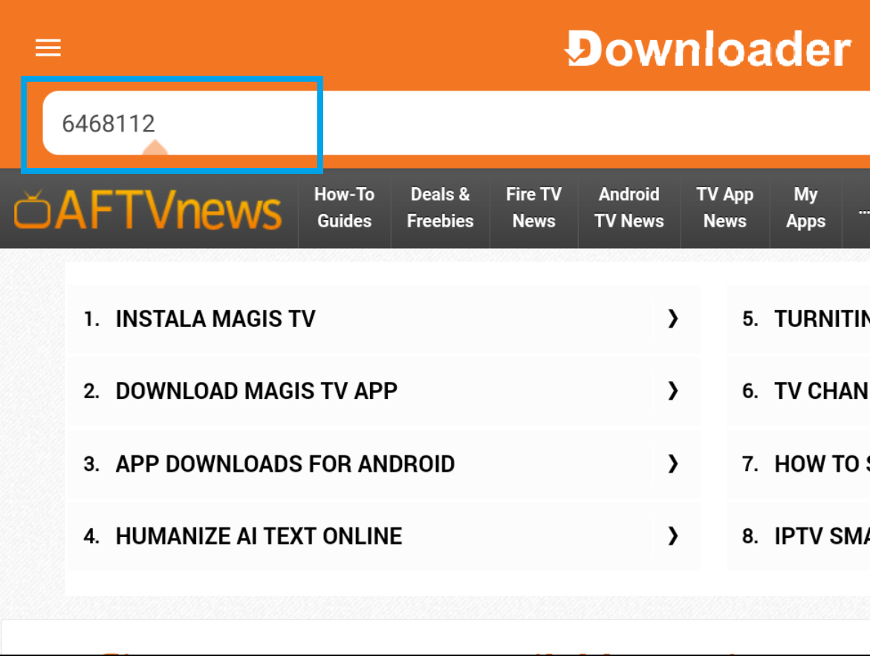Viewport: 870px width, 656px height.
Task: Open the Fire TV News section
Action: click(x=533, y=209)
